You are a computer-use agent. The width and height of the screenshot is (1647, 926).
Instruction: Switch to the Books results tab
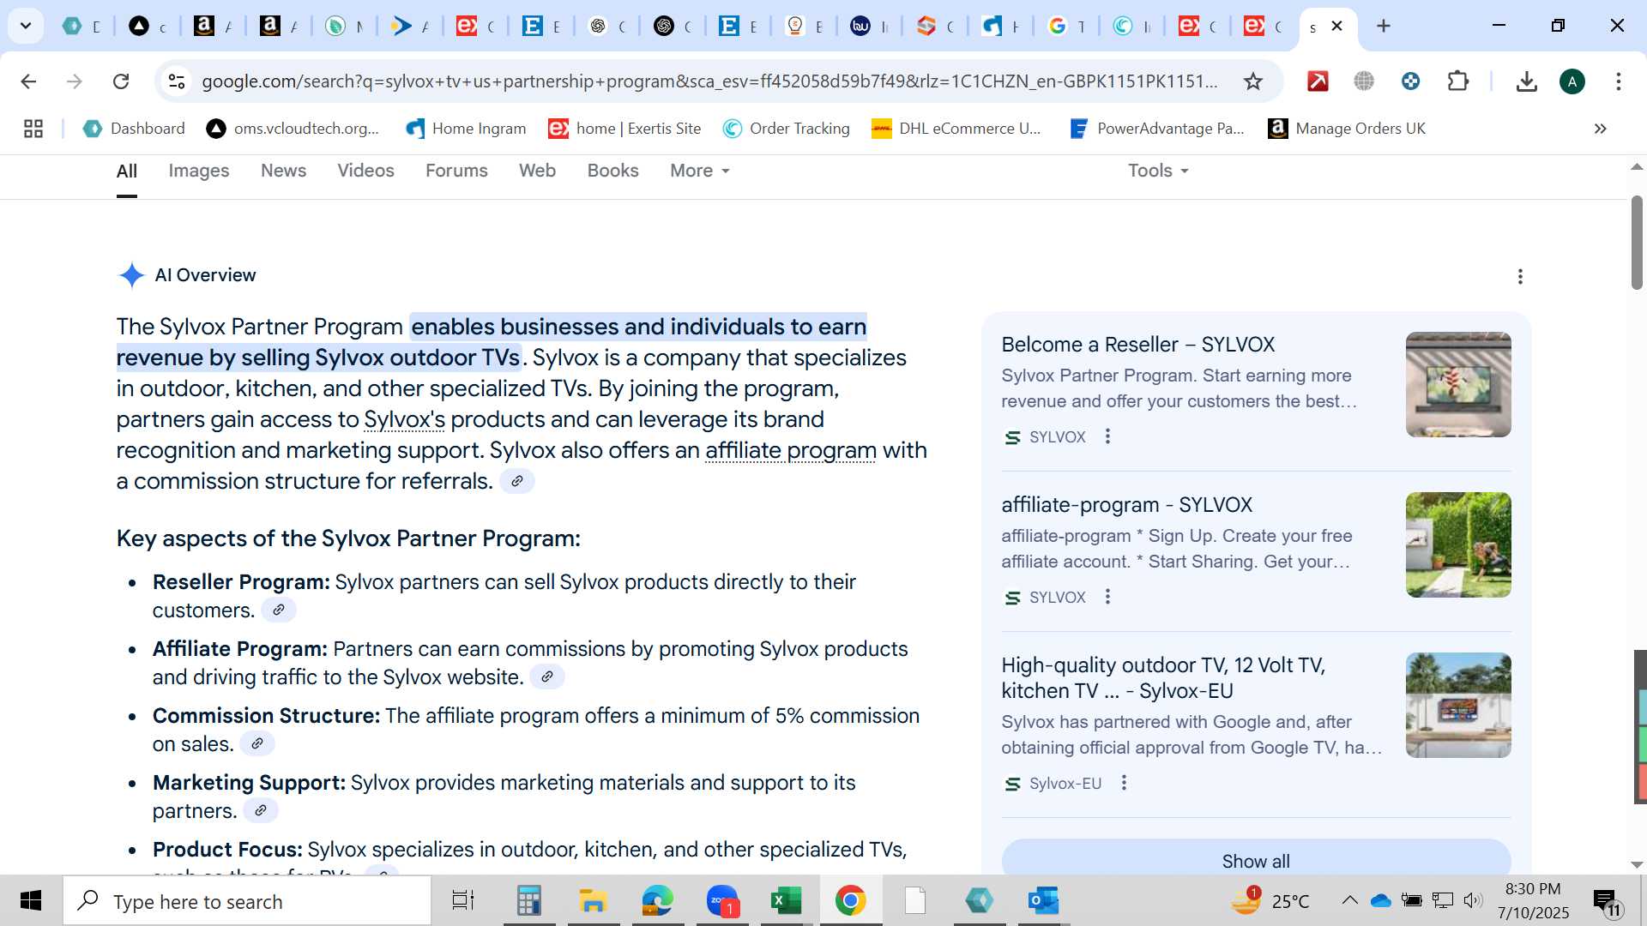tap(612, 171)
